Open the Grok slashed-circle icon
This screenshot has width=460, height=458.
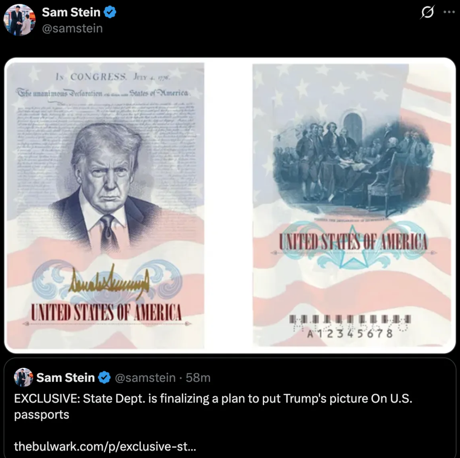pos(427,12)
